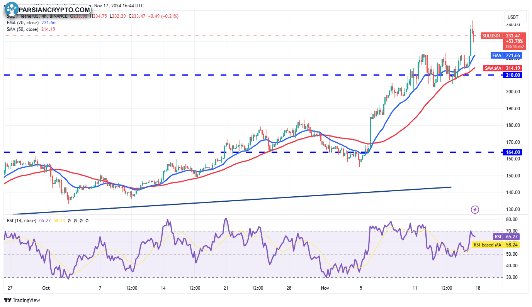Click the 58.24 RSI-based MA value on axis
This screenshot has height=307, width=532.
pos(512,245)
